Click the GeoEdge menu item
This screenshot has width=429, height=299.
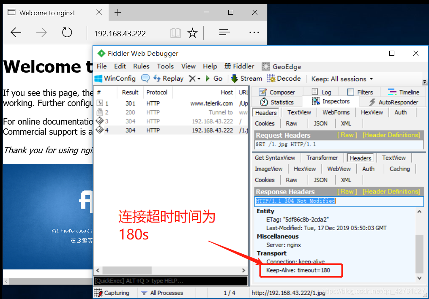(281, 66)
